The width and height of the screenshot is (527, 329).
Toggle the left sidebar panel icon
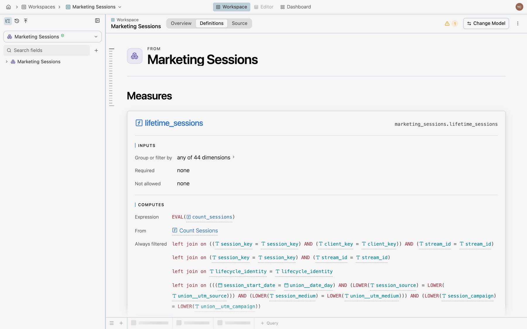[97, 20]
